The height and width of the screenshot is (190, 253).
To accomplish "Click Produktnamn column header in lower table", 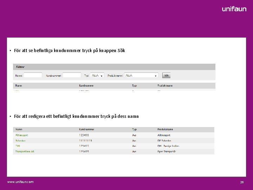I will (165, 129).
